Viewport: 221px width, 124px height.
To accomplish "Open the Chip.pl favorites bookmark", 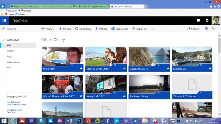I will (x=9, y=14).
